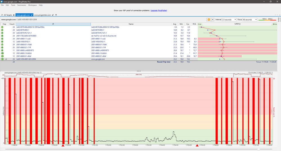Click hop 1 green number icon
281x151 pixels.
click(2, 27)
